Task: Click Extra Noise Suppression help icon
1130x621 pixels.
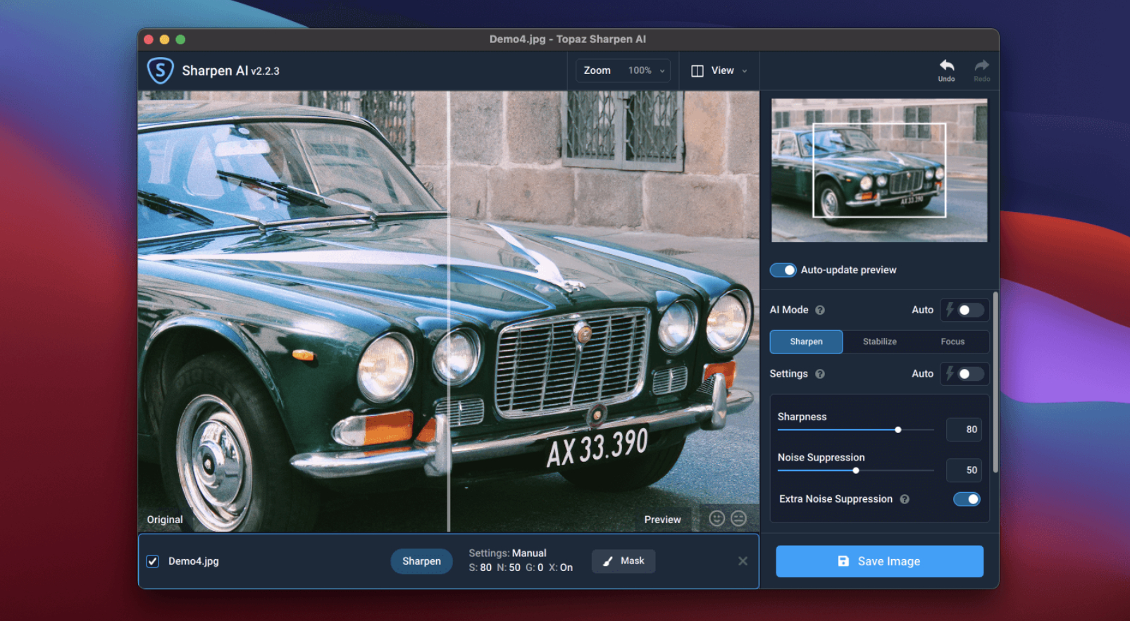Action: (905, 499)
